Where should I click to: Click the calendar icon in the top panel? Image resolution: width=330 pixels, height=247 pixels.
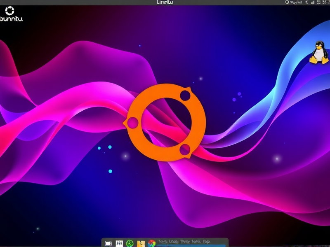[319, 2]
